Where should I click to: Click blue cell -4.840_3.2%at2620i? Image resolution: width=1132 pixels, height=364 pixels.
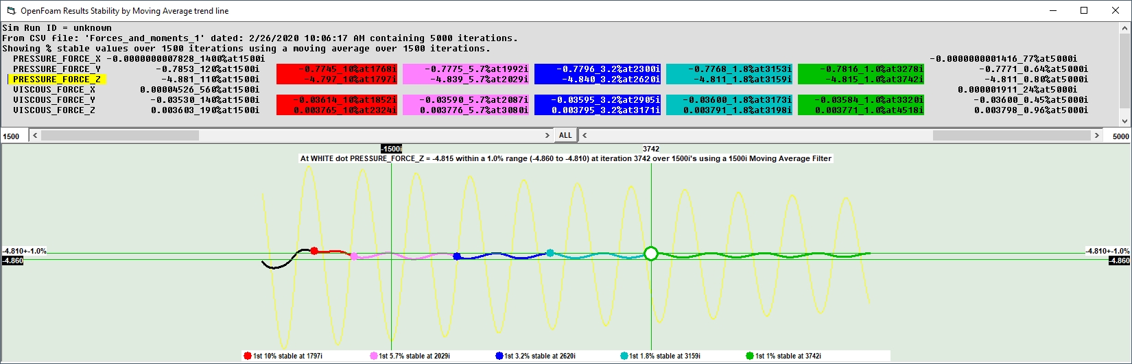[x=598, y=80]
